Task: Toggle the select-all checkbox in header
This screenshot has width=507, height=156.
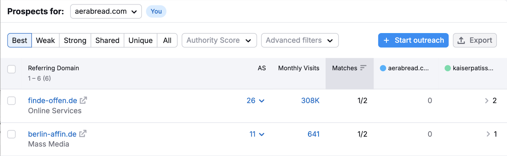Action: tap(11, 69)
